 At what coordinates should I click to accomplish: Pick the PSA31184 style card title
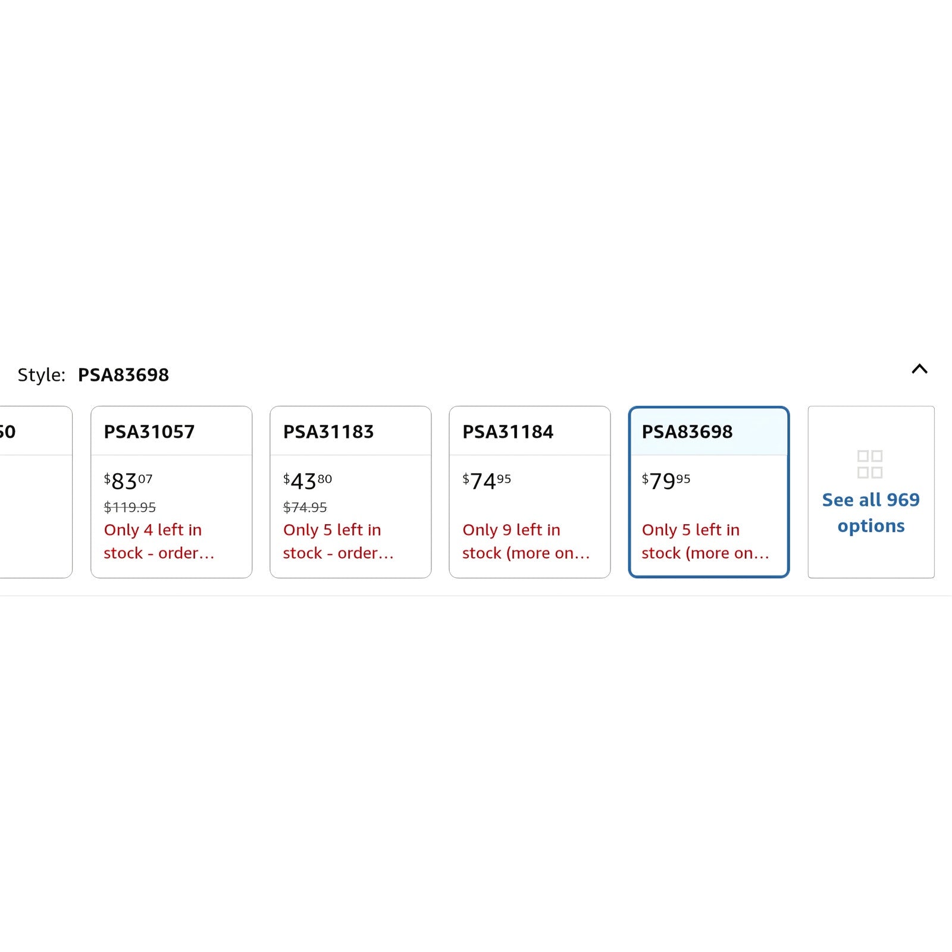click(x=508, y=432)
